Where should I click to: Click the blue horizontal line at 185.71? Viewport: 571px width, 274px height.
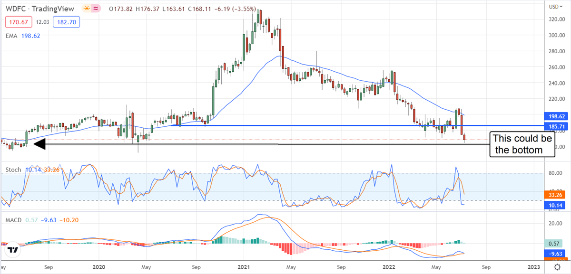pos(333,126)
